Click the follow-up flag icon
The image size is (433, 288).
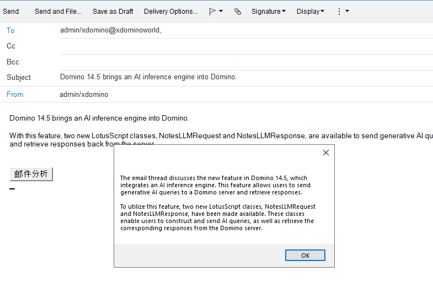[212, 12]
